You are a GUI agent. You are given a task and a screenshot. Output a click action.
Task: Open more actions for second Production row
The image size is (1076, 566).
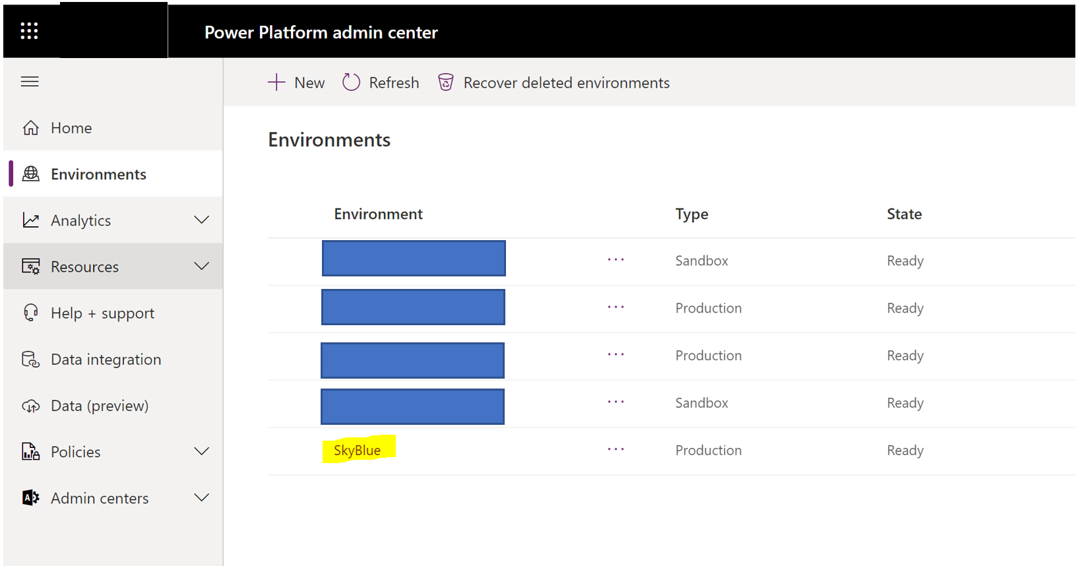(x=616, y=354)
